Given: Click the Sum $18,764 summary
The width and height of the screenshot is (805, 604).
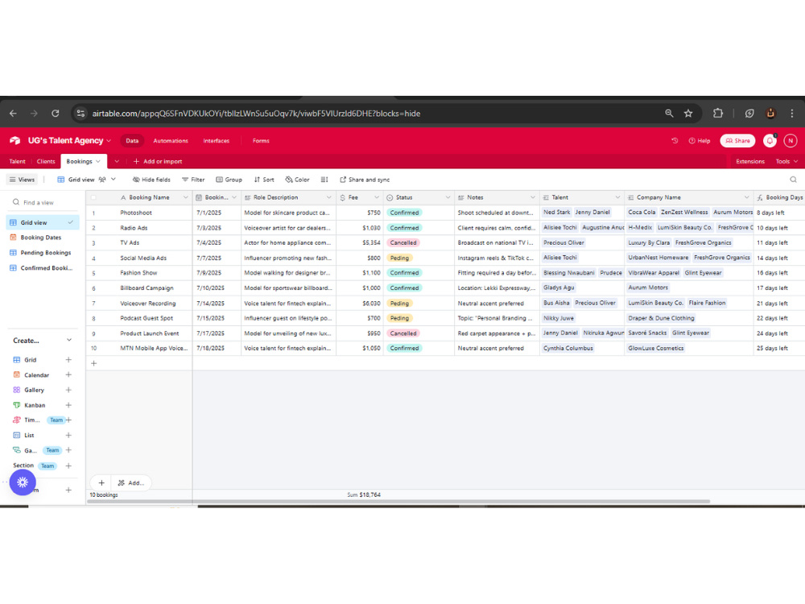Looking at the screenshot, I should point(364,495).
